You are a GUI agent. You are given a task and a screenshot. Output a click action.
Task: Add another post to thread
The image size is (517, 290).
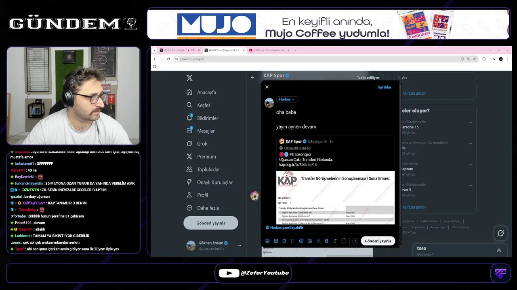355,241
